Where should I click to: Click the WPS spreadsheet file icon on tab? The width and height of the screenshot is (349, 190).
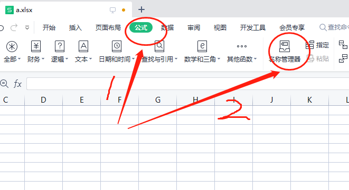tap(10, 10)
